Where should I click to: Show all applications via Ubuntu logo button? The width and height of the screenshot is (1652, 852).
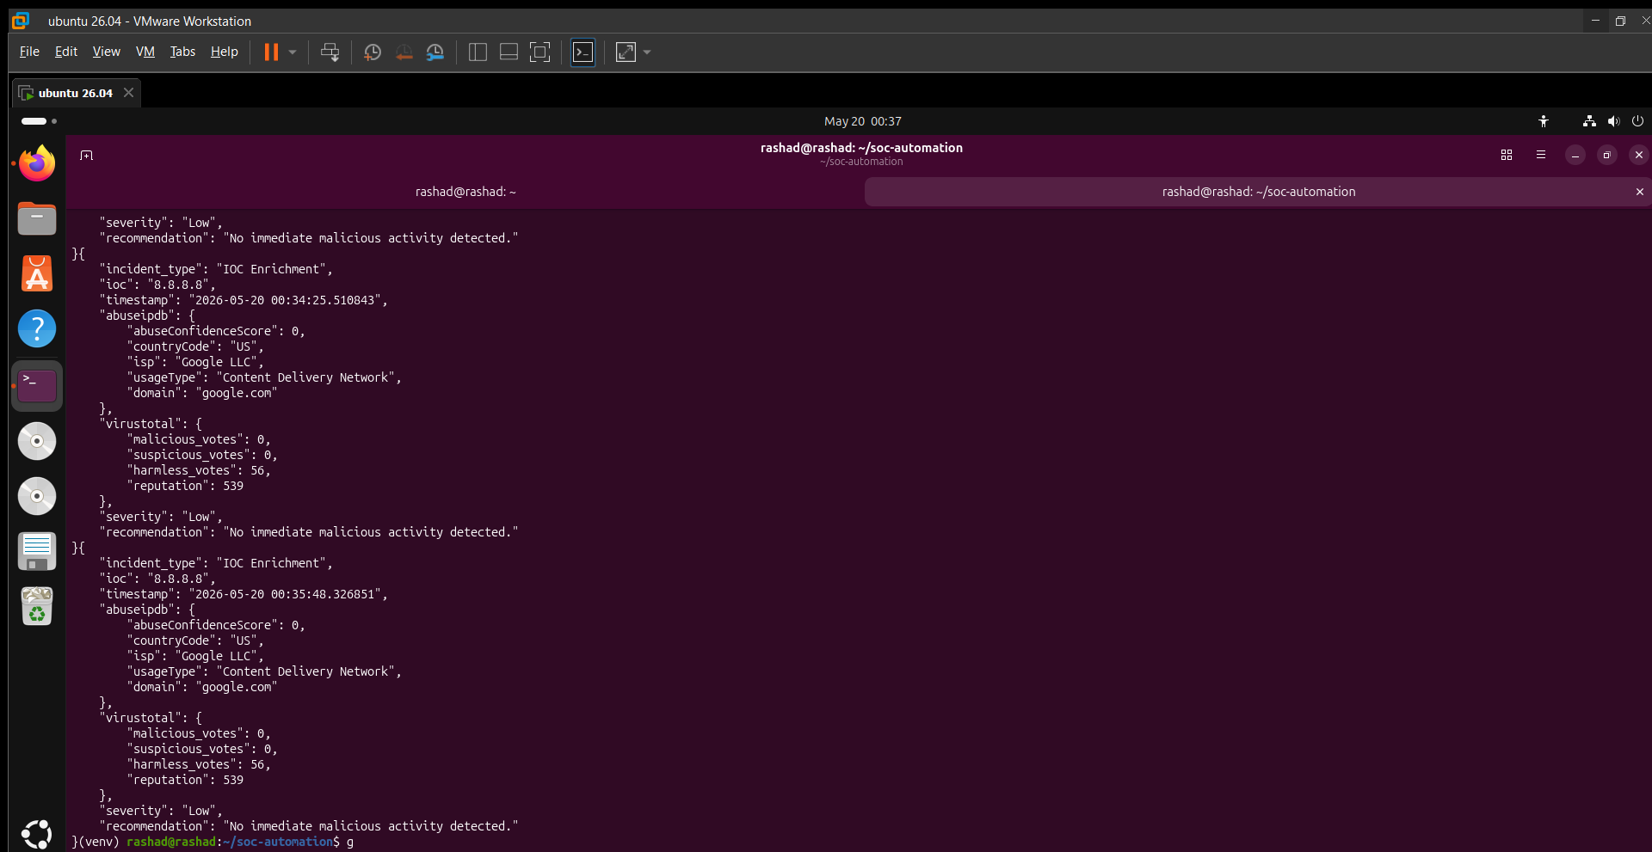point(37,834)
